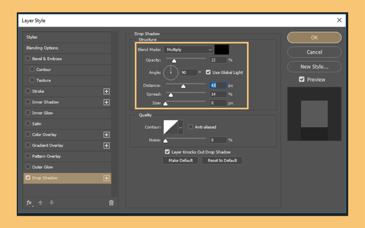Click the Contour curve thumbnail
Screen dimensions: 365x228
[171, 127]
